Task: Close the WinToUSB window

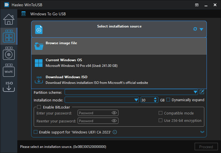Action: pyautogui.click(x=215, y=5)
